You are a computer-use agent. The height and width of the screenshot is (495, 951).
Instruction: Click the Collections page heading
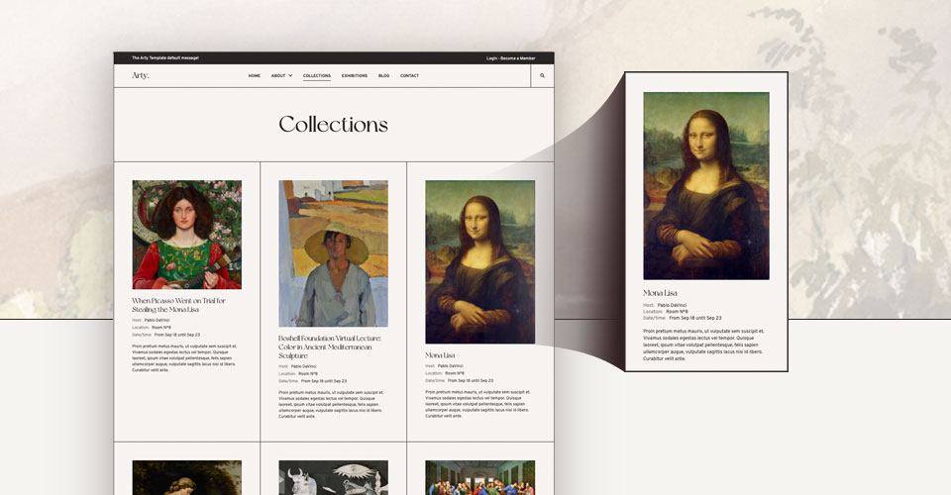[x=333, y=124]
